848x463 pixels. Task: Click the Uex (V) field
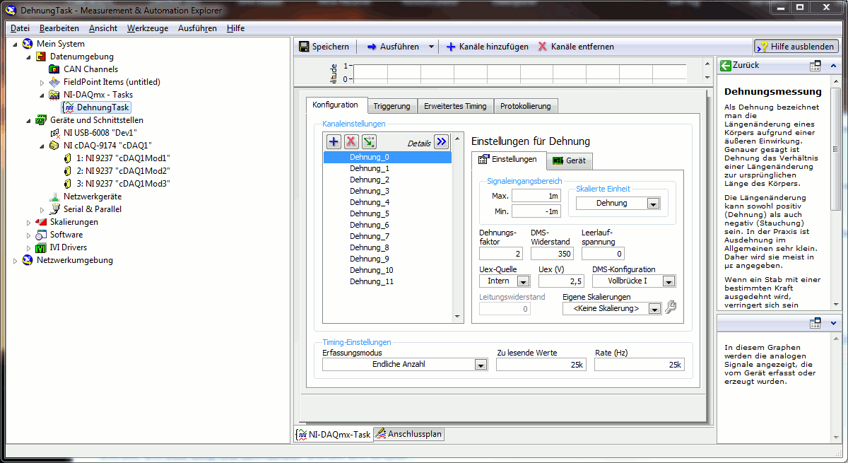coord(561,281)
